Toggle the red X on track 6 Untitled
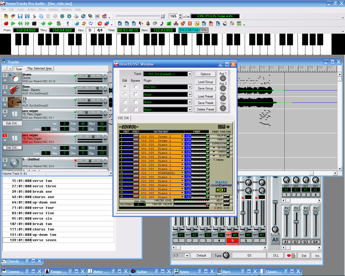 (75, 160)
